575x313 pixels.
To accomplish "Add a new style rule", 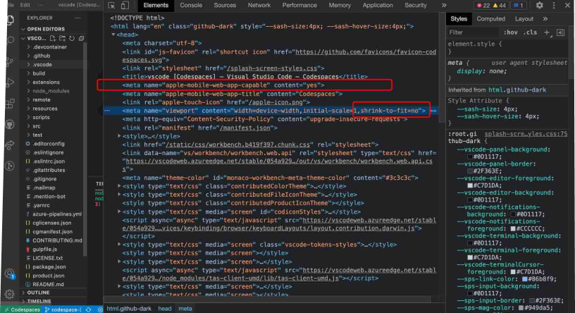I will 547,32.
